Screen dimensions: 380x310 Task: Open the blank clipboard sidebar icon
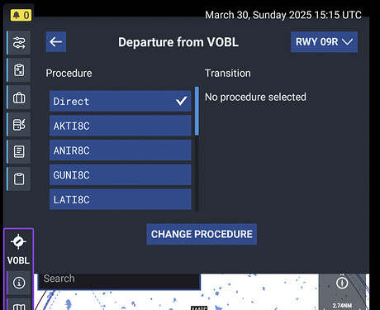(x=19, y=179)
